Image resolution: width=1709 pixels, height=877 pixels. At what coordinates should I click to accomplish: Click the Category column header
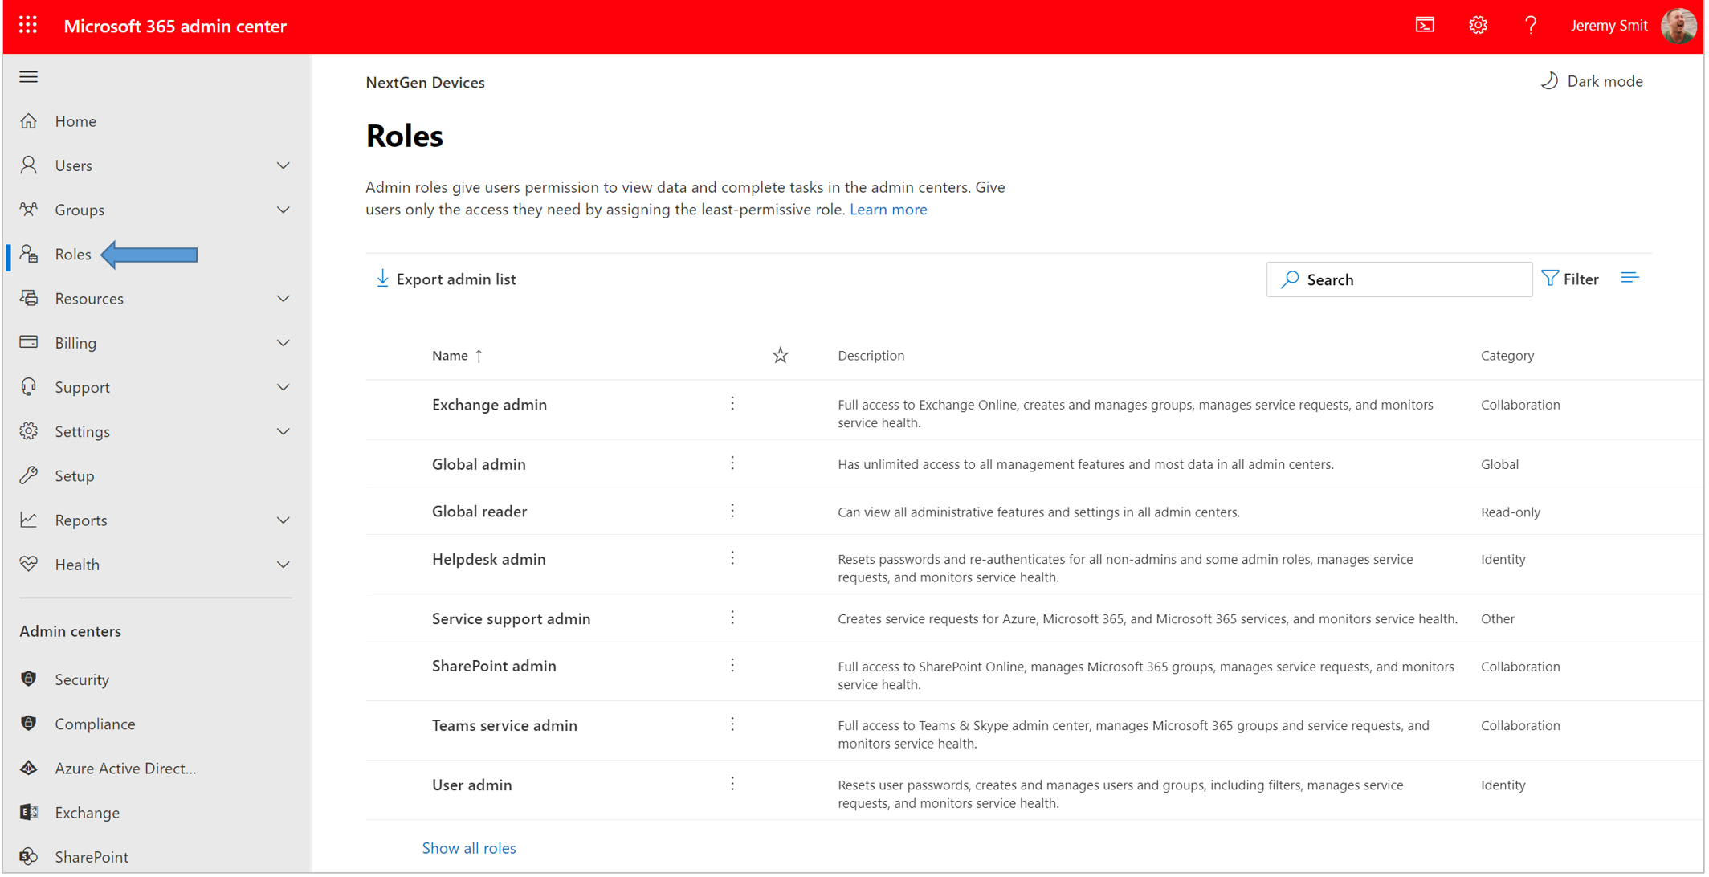[1507, 355]
